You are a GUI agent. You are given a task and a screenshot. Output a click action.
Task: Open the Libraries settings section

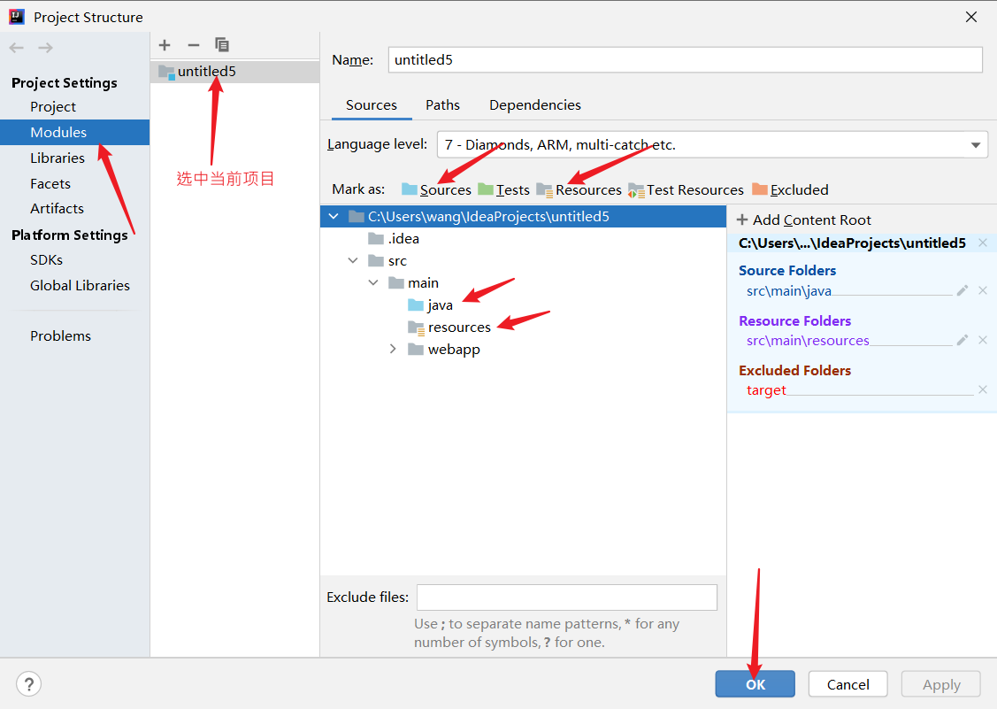(58, 158)
